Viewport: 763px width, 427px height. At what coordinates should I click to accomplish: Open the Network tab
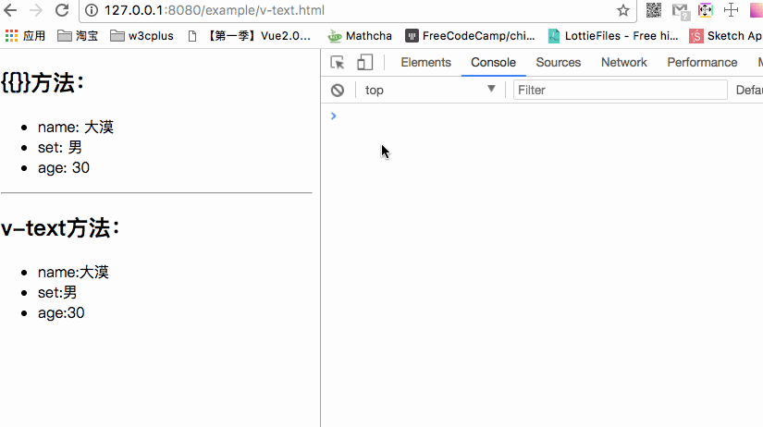pyautogui.click(x=624, y=63)
